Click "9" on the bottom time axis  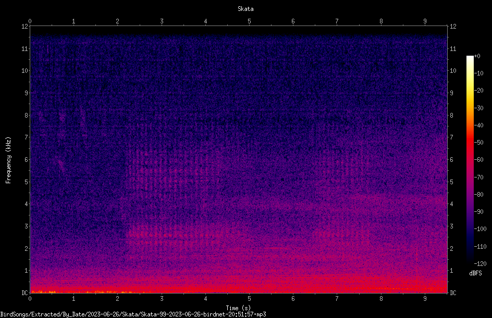425,299
